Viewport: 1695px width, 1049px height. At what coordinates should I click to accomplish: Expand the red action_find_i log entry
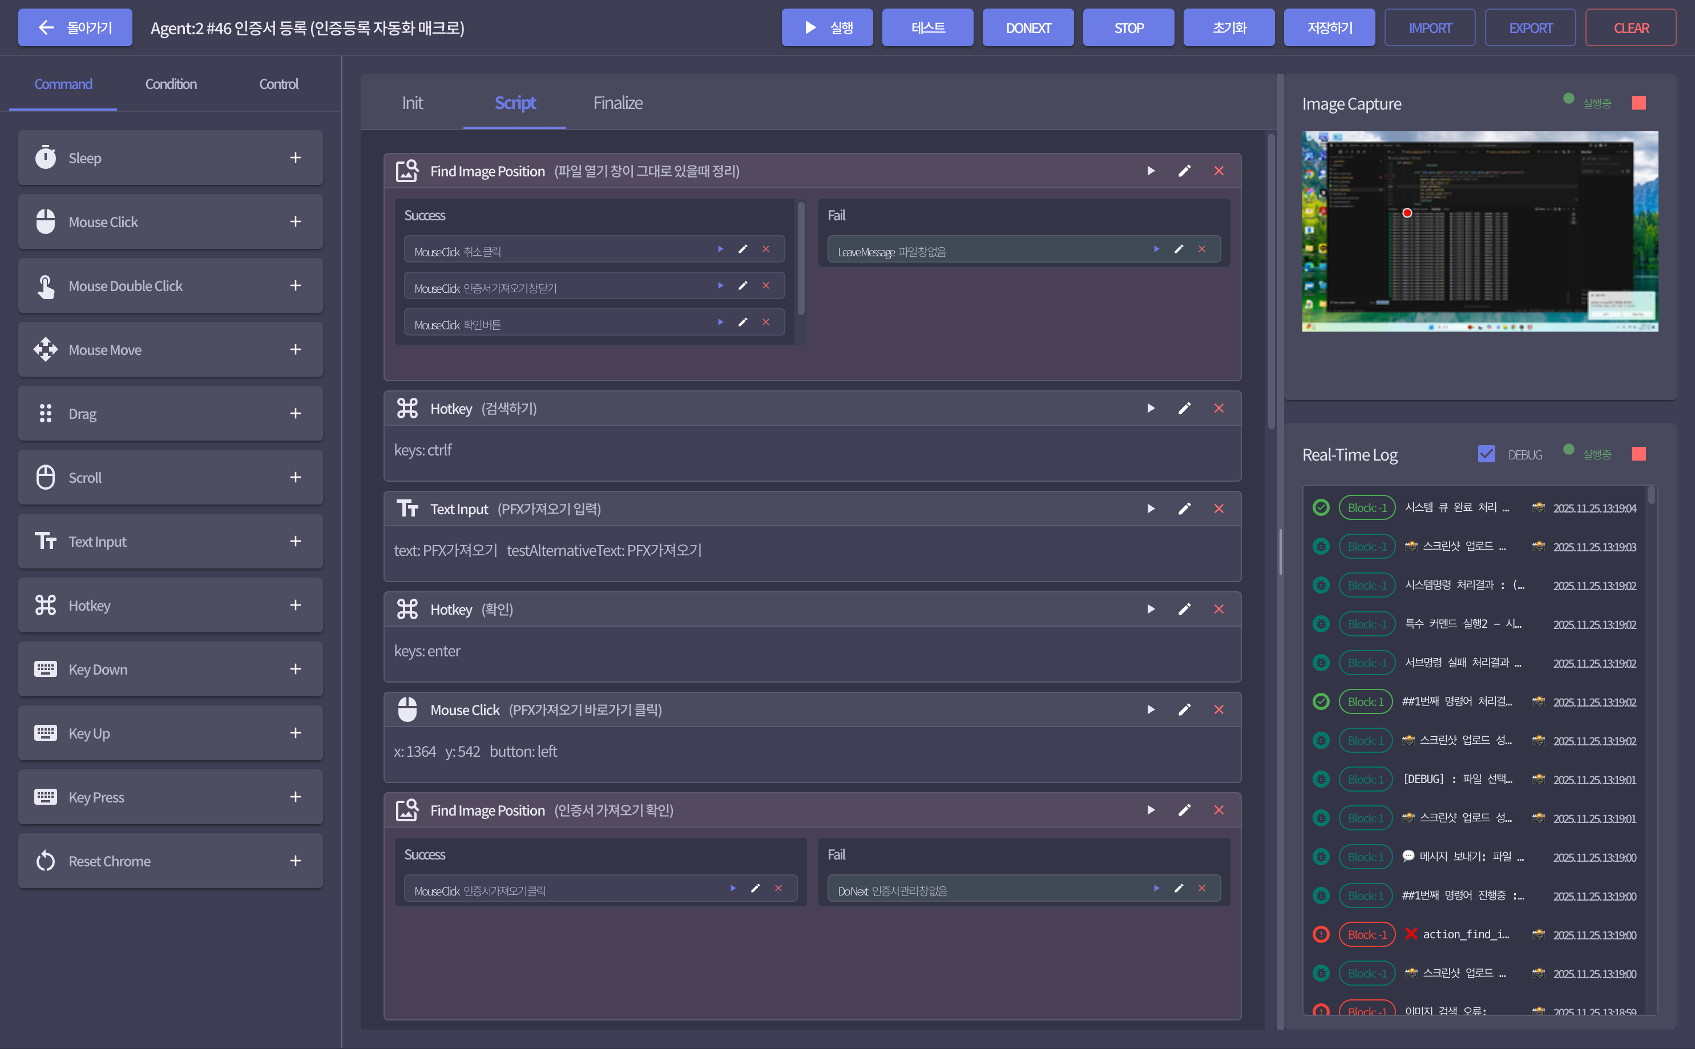[x=1475, y=934]
